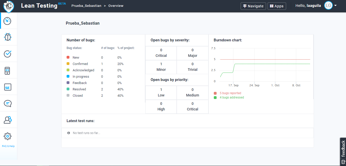This screenshot has width=346, height=166.
Task: Click the Overview breadcrumb item
Action: click(116, 6)
